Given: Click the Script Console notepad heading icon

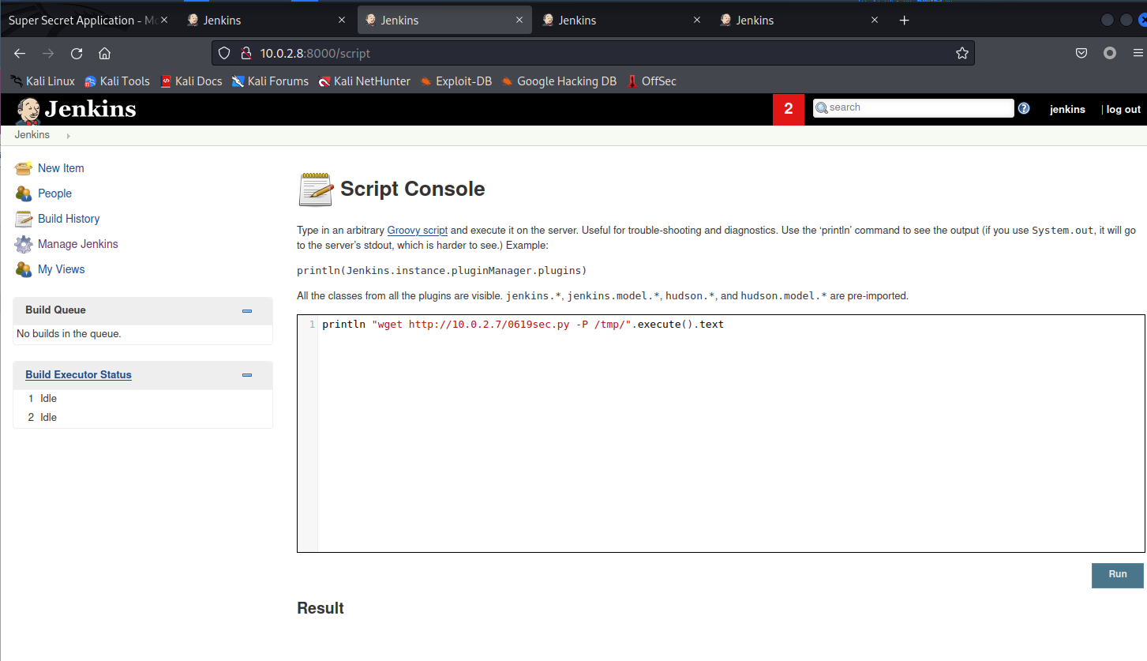Looking at the screenshot, I should pyautogui.click(x=316, y=190).
